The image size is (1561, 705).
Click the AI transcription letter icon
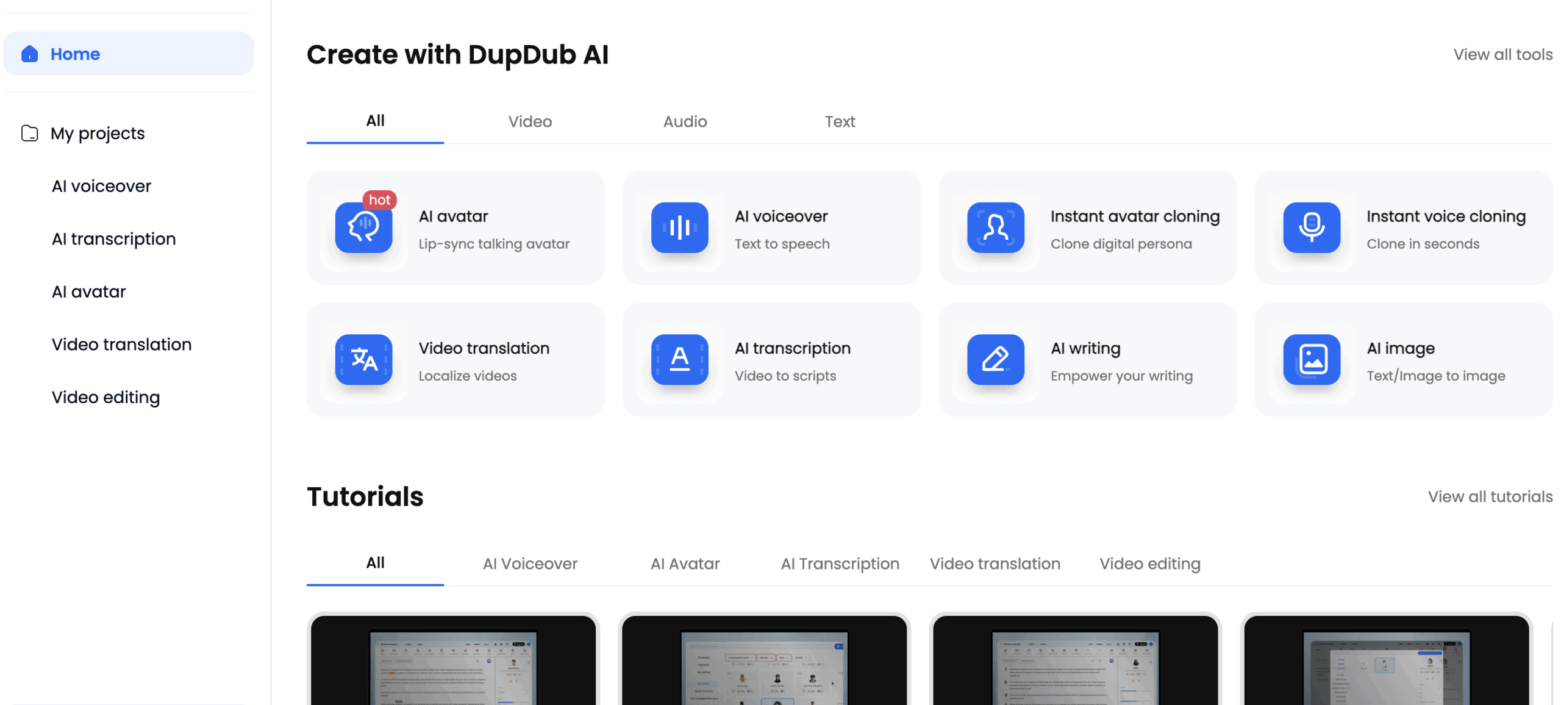(x=679, y=359)
